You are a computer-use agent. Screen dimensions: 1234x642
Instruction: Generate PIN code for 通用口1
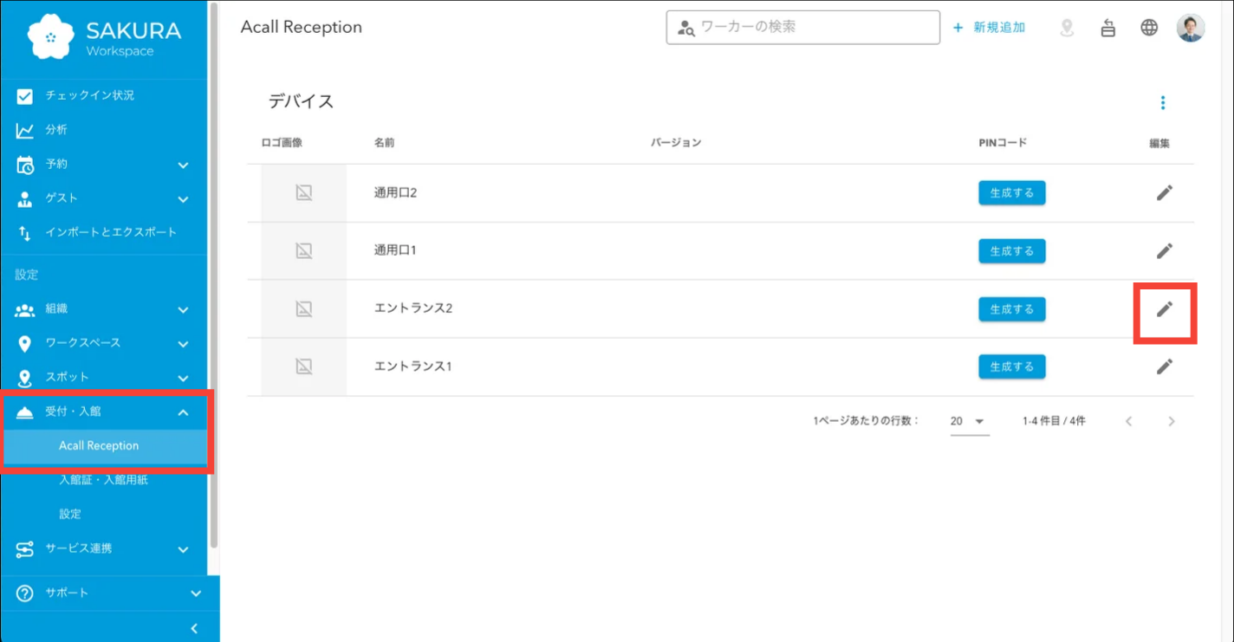pyautogui.click(x=1012, y=251)
